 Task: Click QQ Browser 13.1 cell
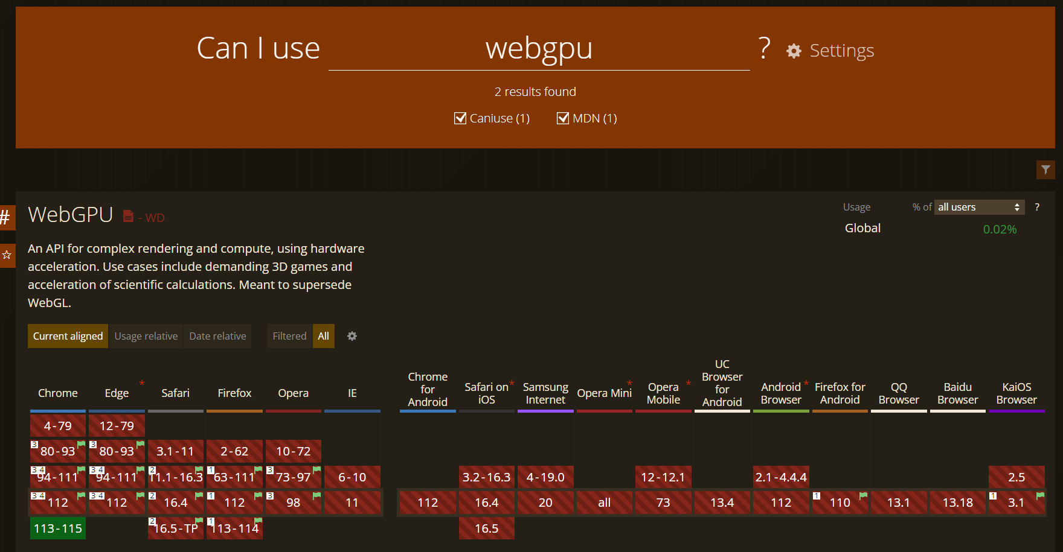[x=899, y=503]
